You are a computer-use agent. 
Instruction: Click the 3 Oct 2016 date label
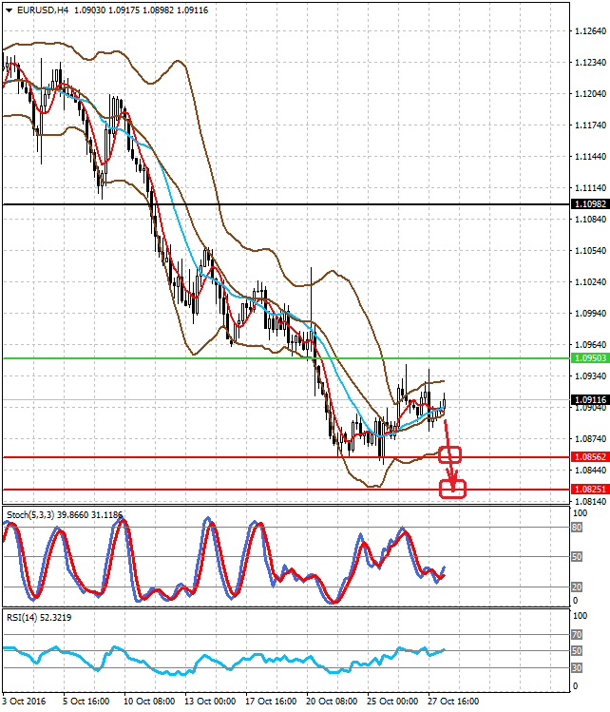click(x=25, y=702)
